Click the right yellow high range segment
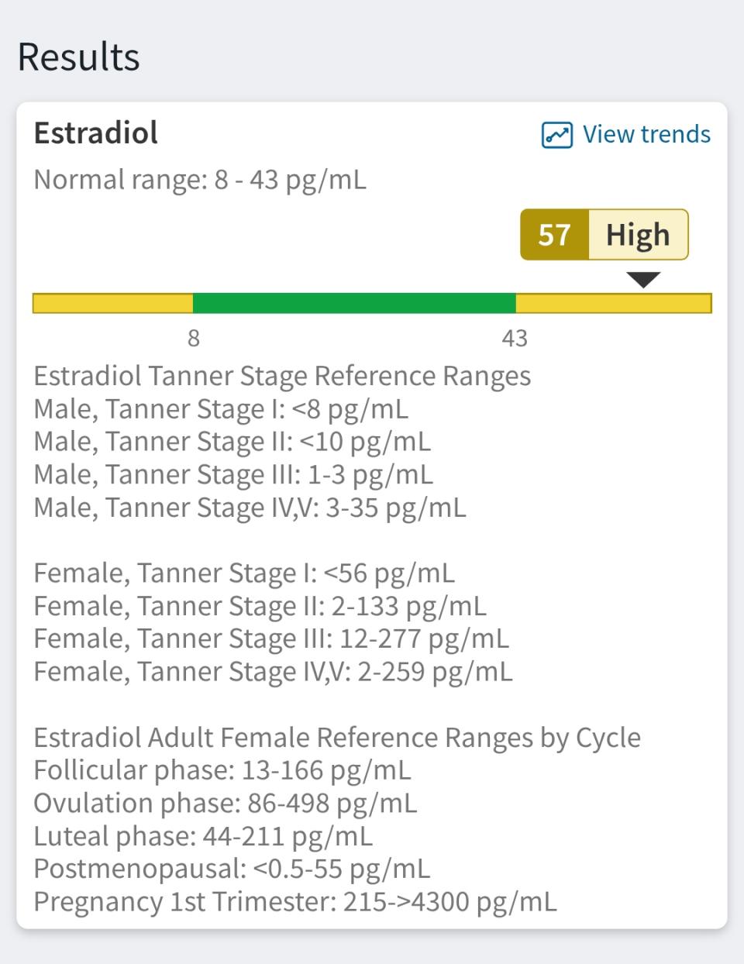744x964 pixels. (612, 303)
